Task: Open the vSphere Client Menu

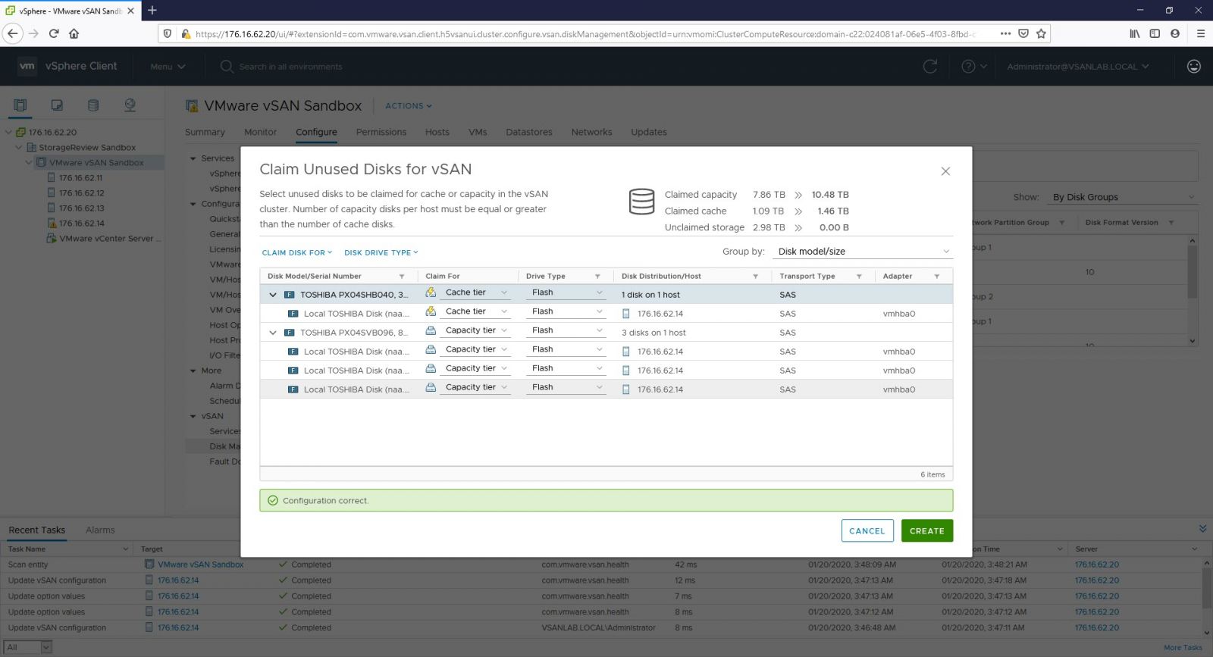Action: pos(167,67)
